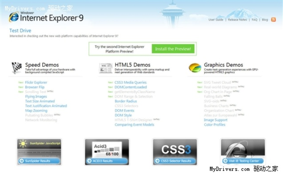
Task: Open the Release Notes page
Action: click(x=237, y=20)
